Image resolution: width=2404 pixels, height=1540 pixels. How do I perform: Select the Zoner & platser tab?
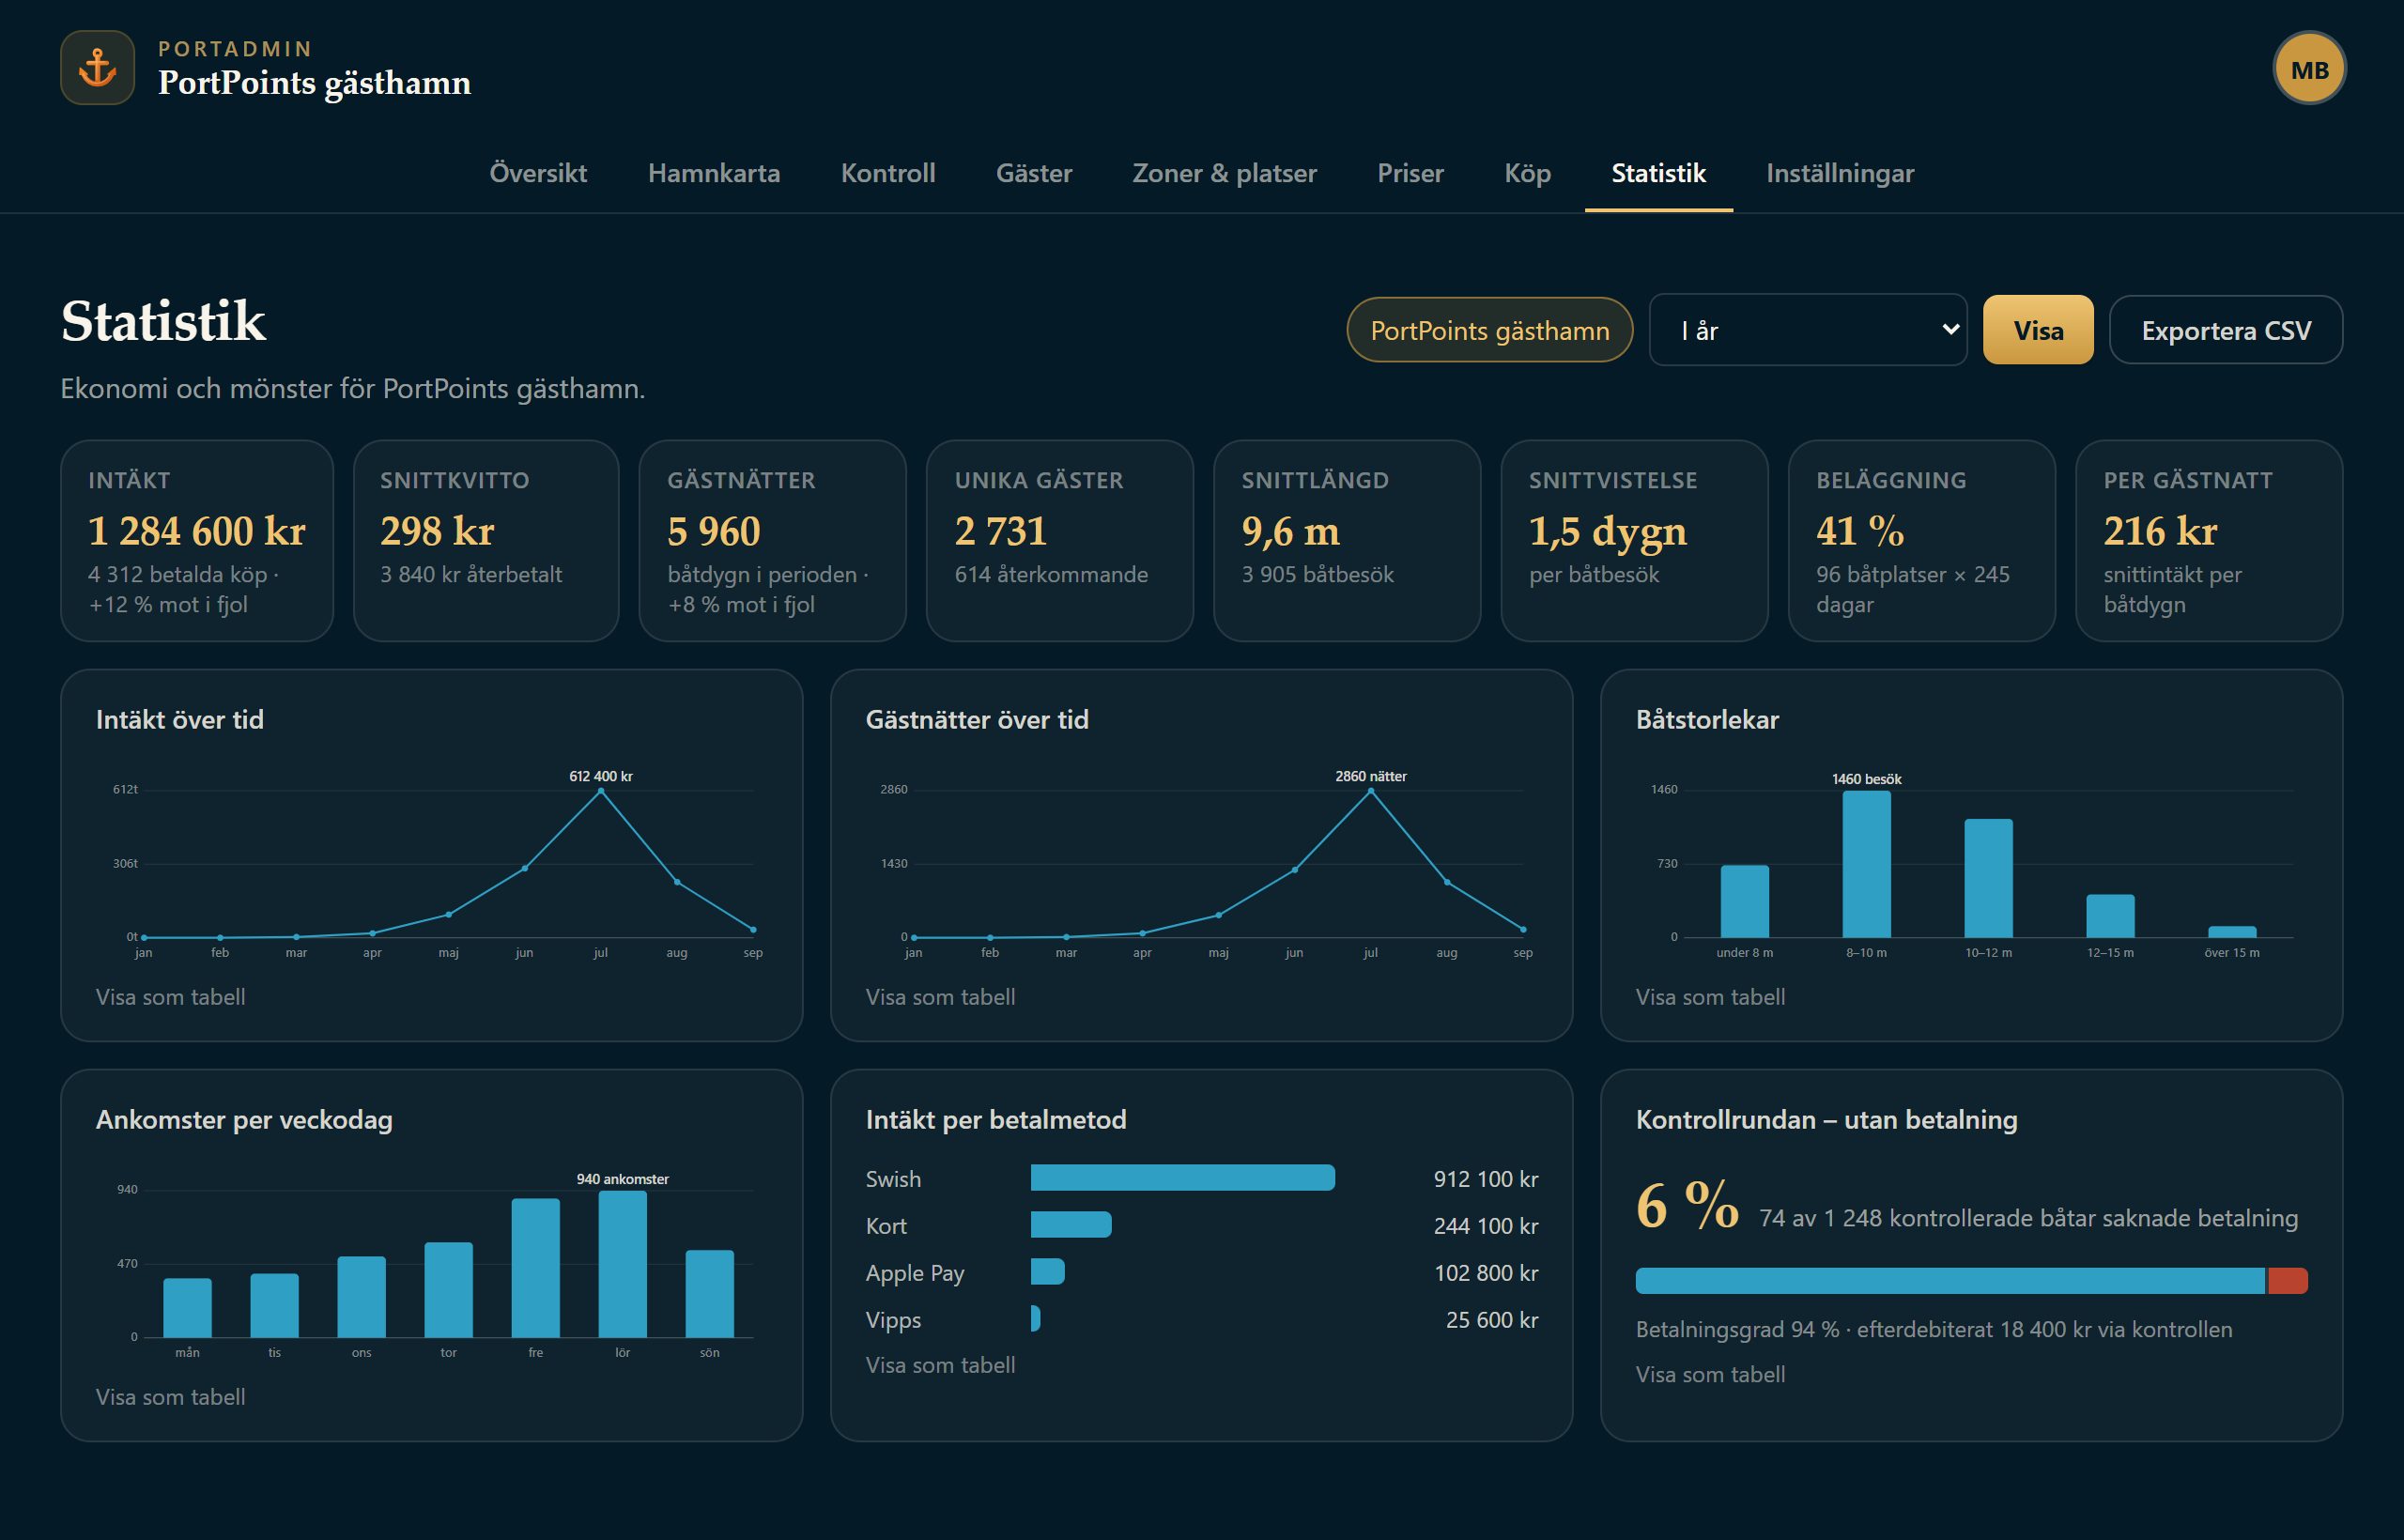[1224, 173]
